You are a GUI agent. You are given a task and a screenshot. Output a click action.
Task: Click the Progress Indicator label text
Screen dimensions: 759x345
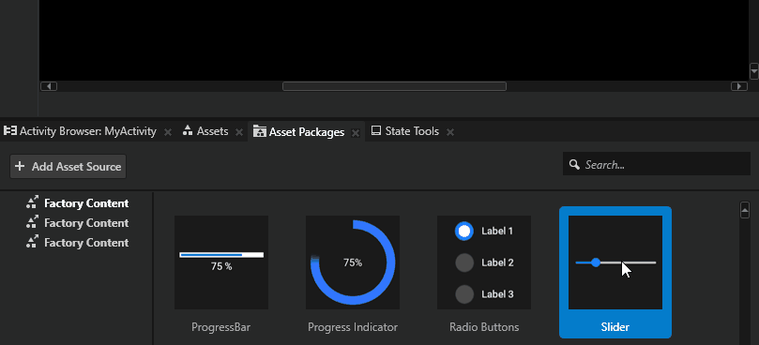(353, 327)
